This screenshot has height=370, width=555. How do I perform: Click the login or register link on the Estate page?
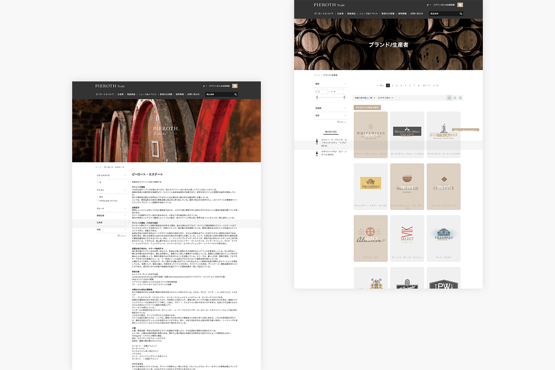(219, 86)
